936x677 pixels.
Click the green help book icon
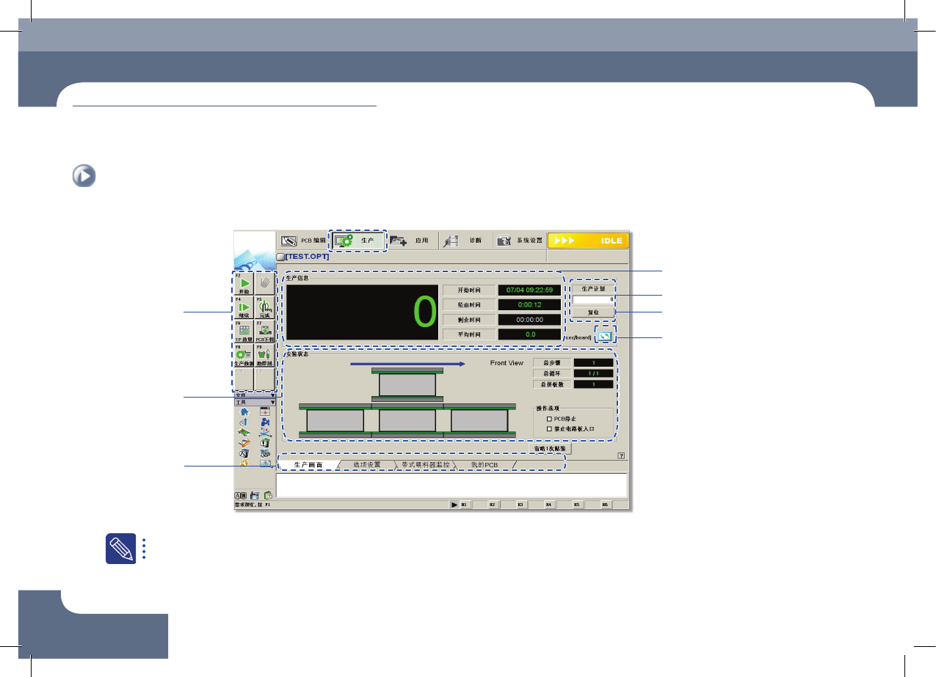click(268, 496)
